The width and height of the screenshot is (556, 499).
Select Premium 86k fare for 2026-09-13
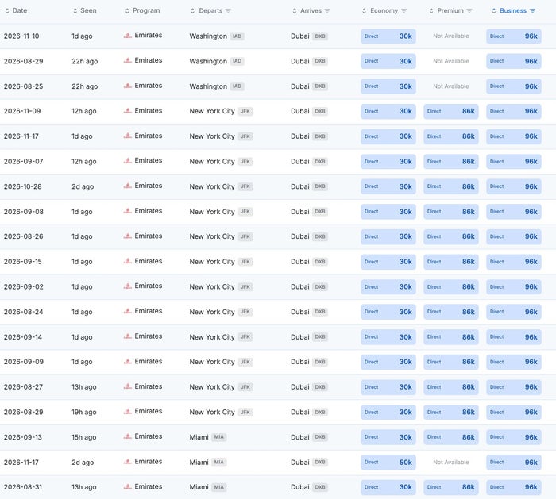pos(451,437)
